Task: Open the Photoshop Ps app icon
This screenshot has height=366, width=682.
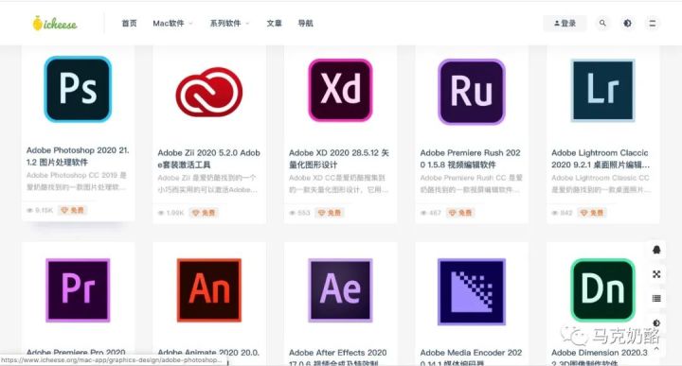Action: (78, 89)
